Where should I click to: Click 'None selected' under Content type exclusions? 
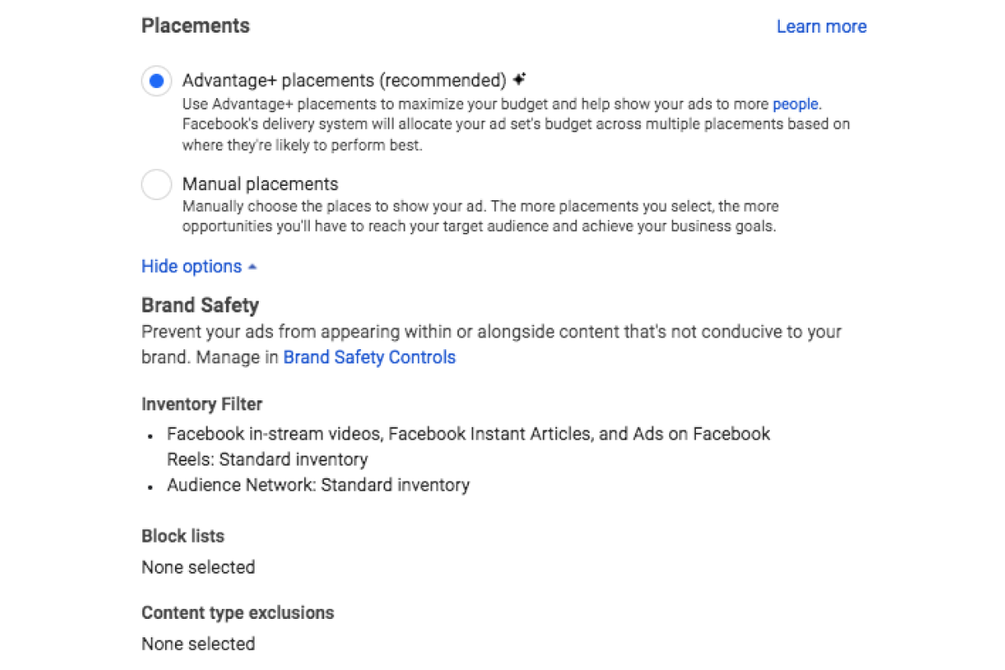coord(198,644)
